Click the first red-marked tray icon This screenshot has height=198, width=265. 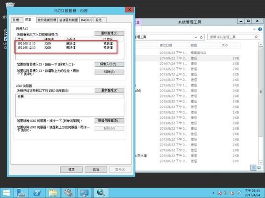click(x=220, y=193)
